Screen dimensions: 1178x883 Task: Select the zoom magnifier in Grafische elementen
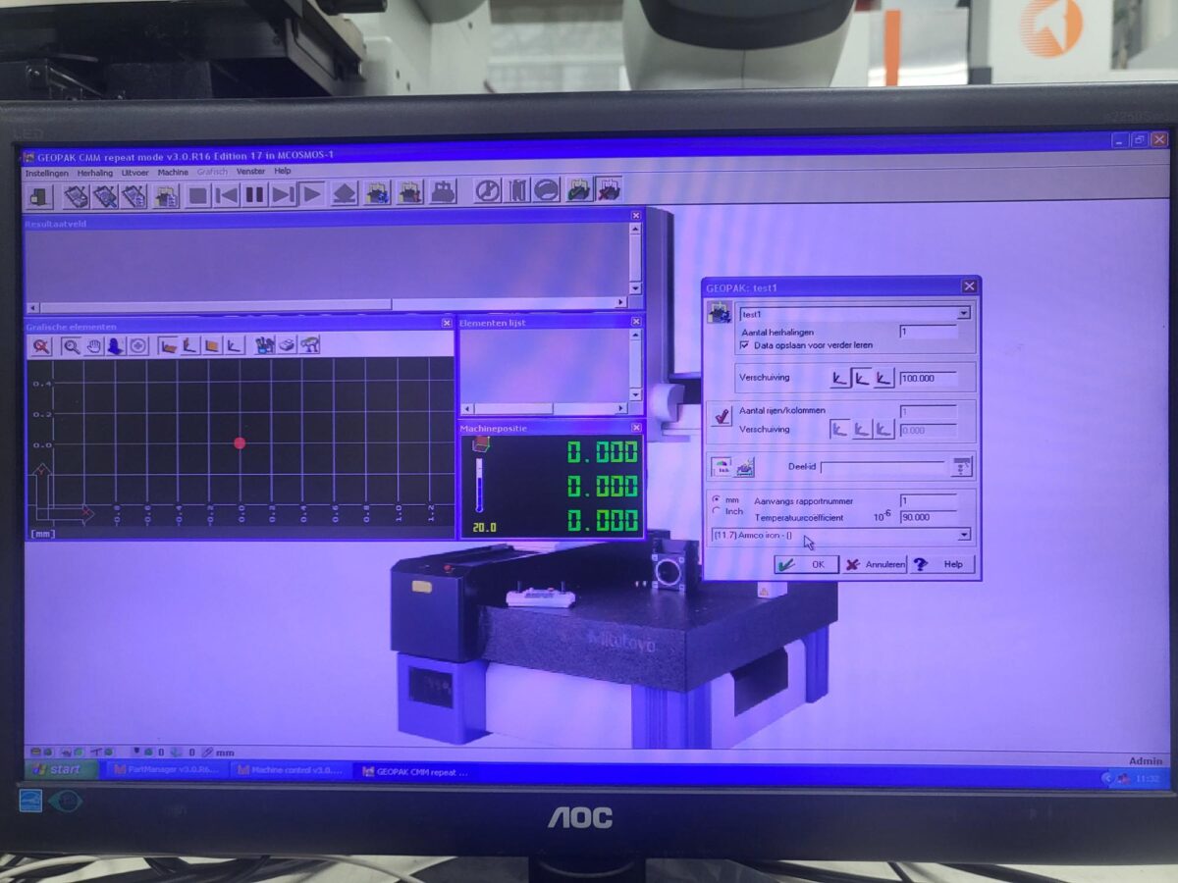(x=72, y=345)
